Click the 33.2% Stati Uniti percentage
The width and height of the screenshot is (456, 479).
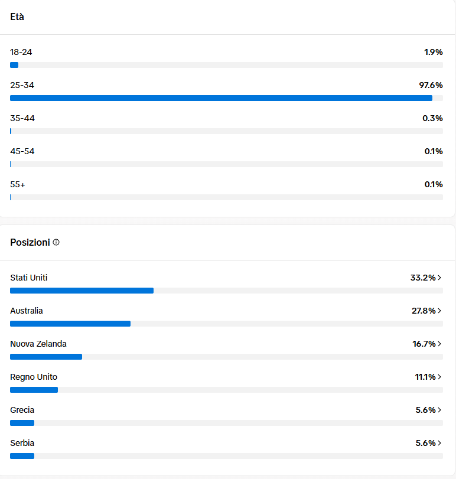[x=422, y=278]
